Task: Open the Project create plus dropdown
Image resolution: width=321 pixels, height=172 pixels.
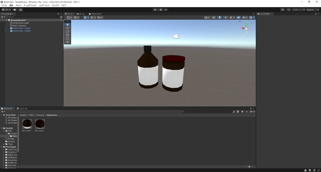Action: (3, 112)
